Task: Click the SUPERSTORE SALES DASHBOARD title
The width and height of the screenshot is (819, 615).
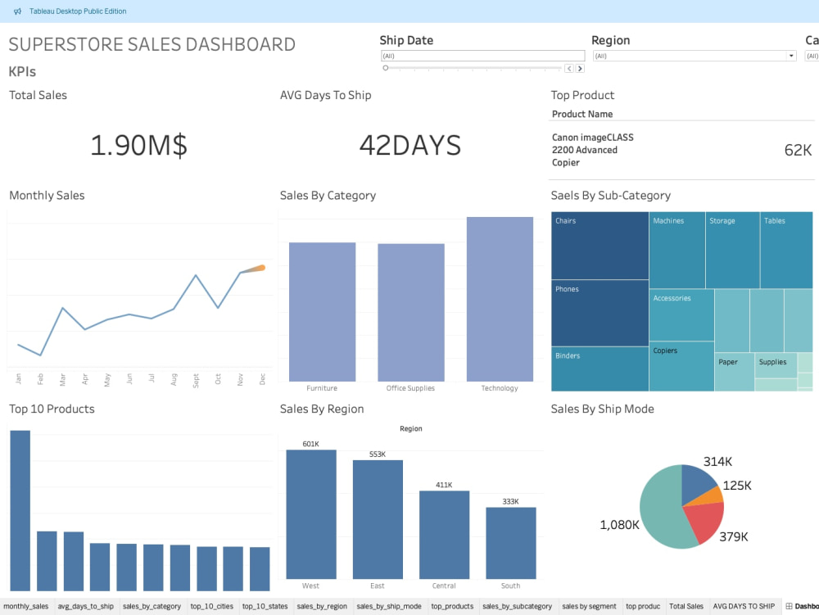Action: click(152, 44)
